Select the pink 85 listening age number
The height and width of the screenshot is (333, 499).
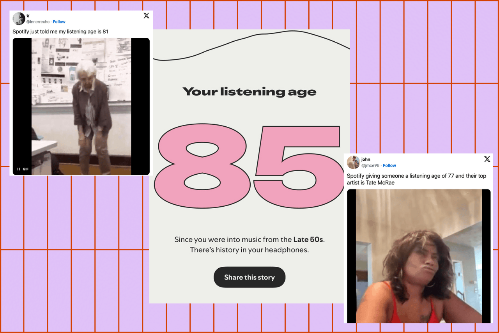249,166
